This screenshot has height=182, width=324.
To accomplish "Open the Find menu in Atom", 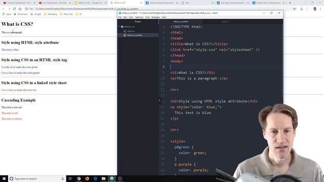I will [147, 17].
